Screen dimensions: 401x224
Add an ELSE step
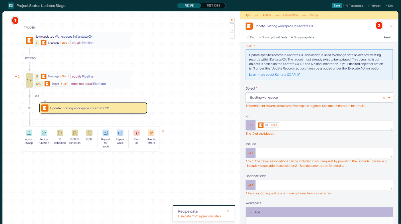click(x=89, y=133)
